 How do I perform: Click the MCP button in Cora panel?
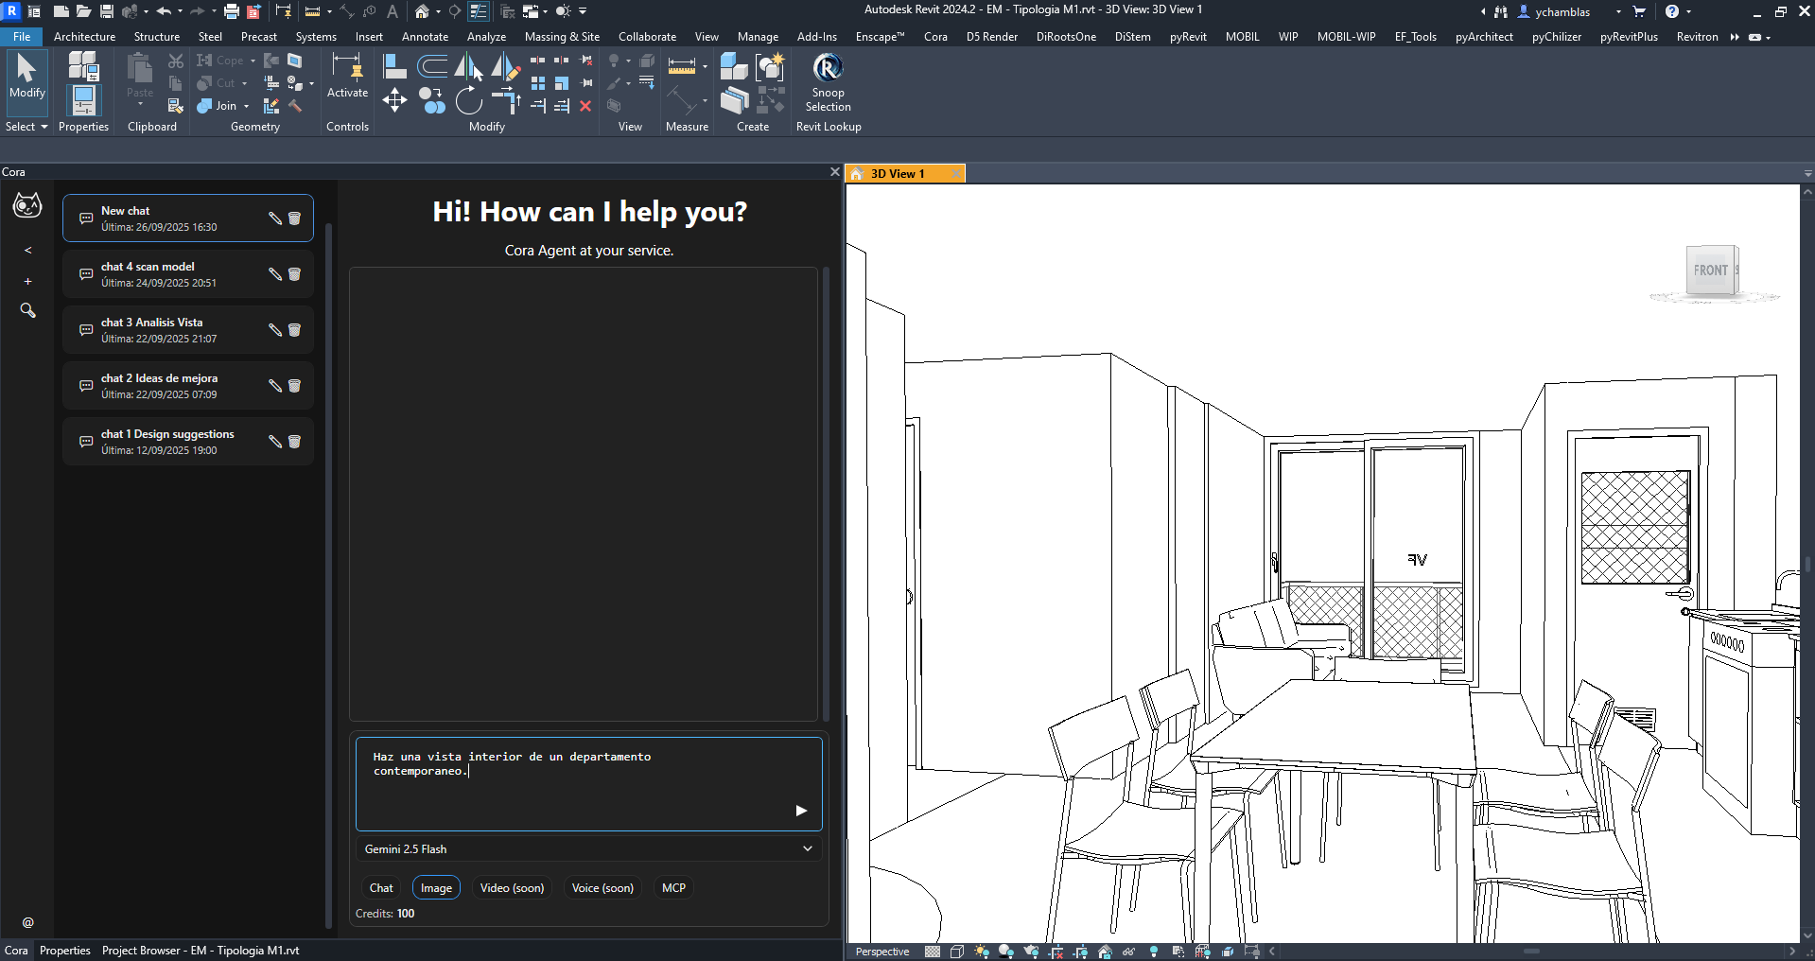point(673,887)
